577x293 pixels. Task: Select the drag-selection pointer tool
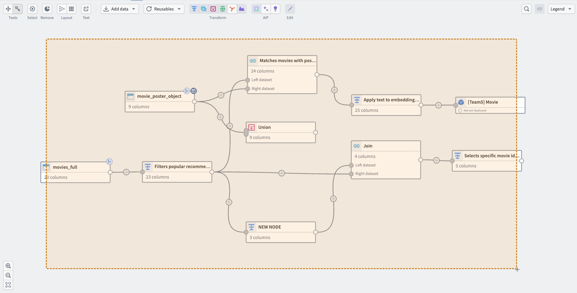tap(18, 9)
